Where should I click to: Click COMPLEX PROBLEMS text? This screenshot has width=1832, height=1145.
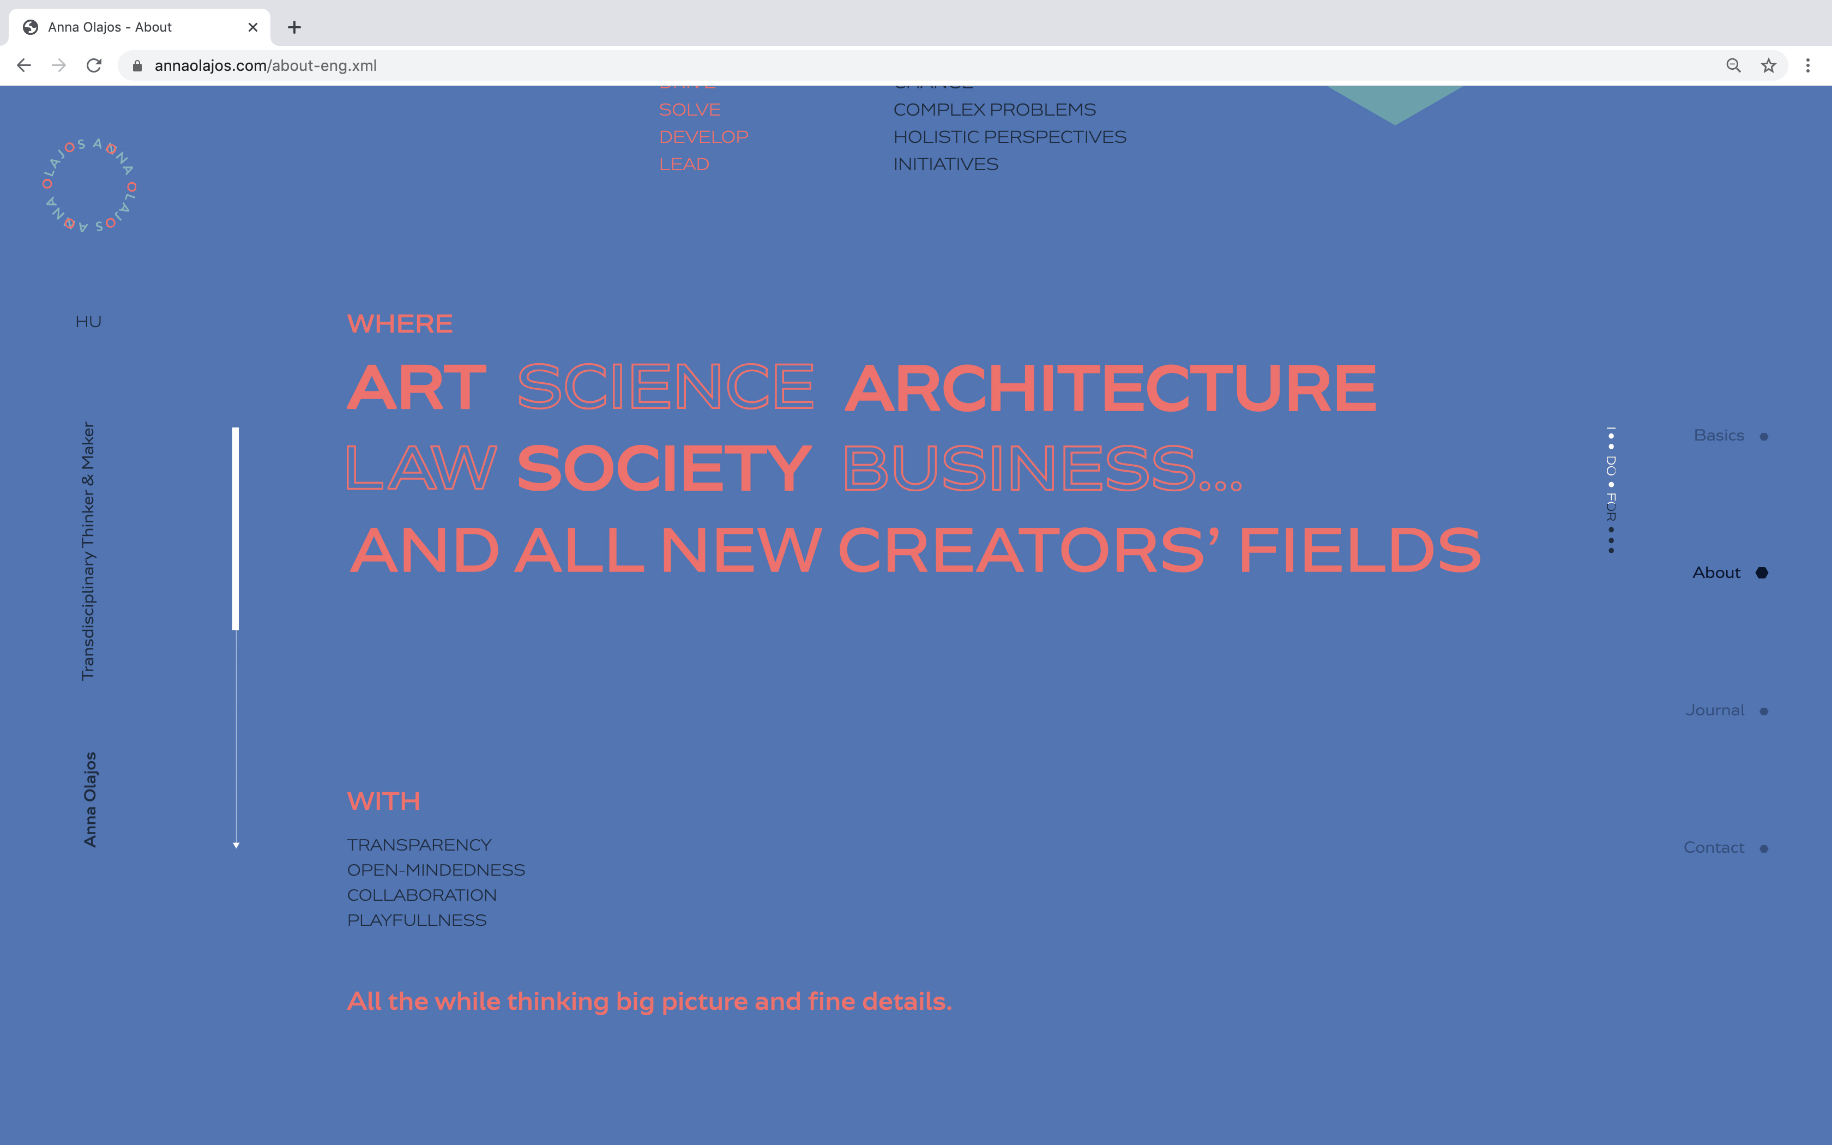tap(994, 110)
